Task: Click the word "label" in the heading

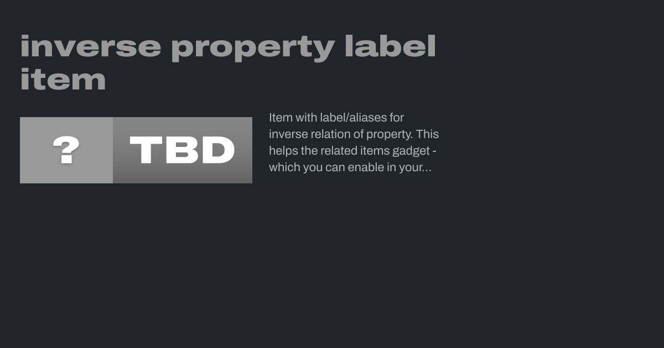Action: pyautogui.click(x=390, y=46)
